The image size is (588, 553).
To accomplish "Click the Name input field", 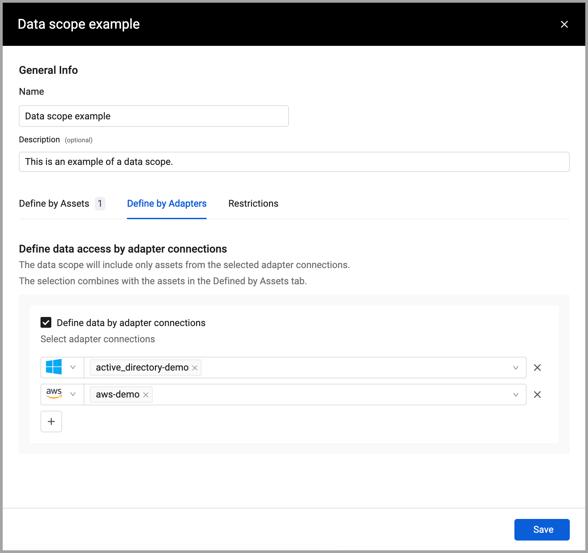I will coord(154,116).
